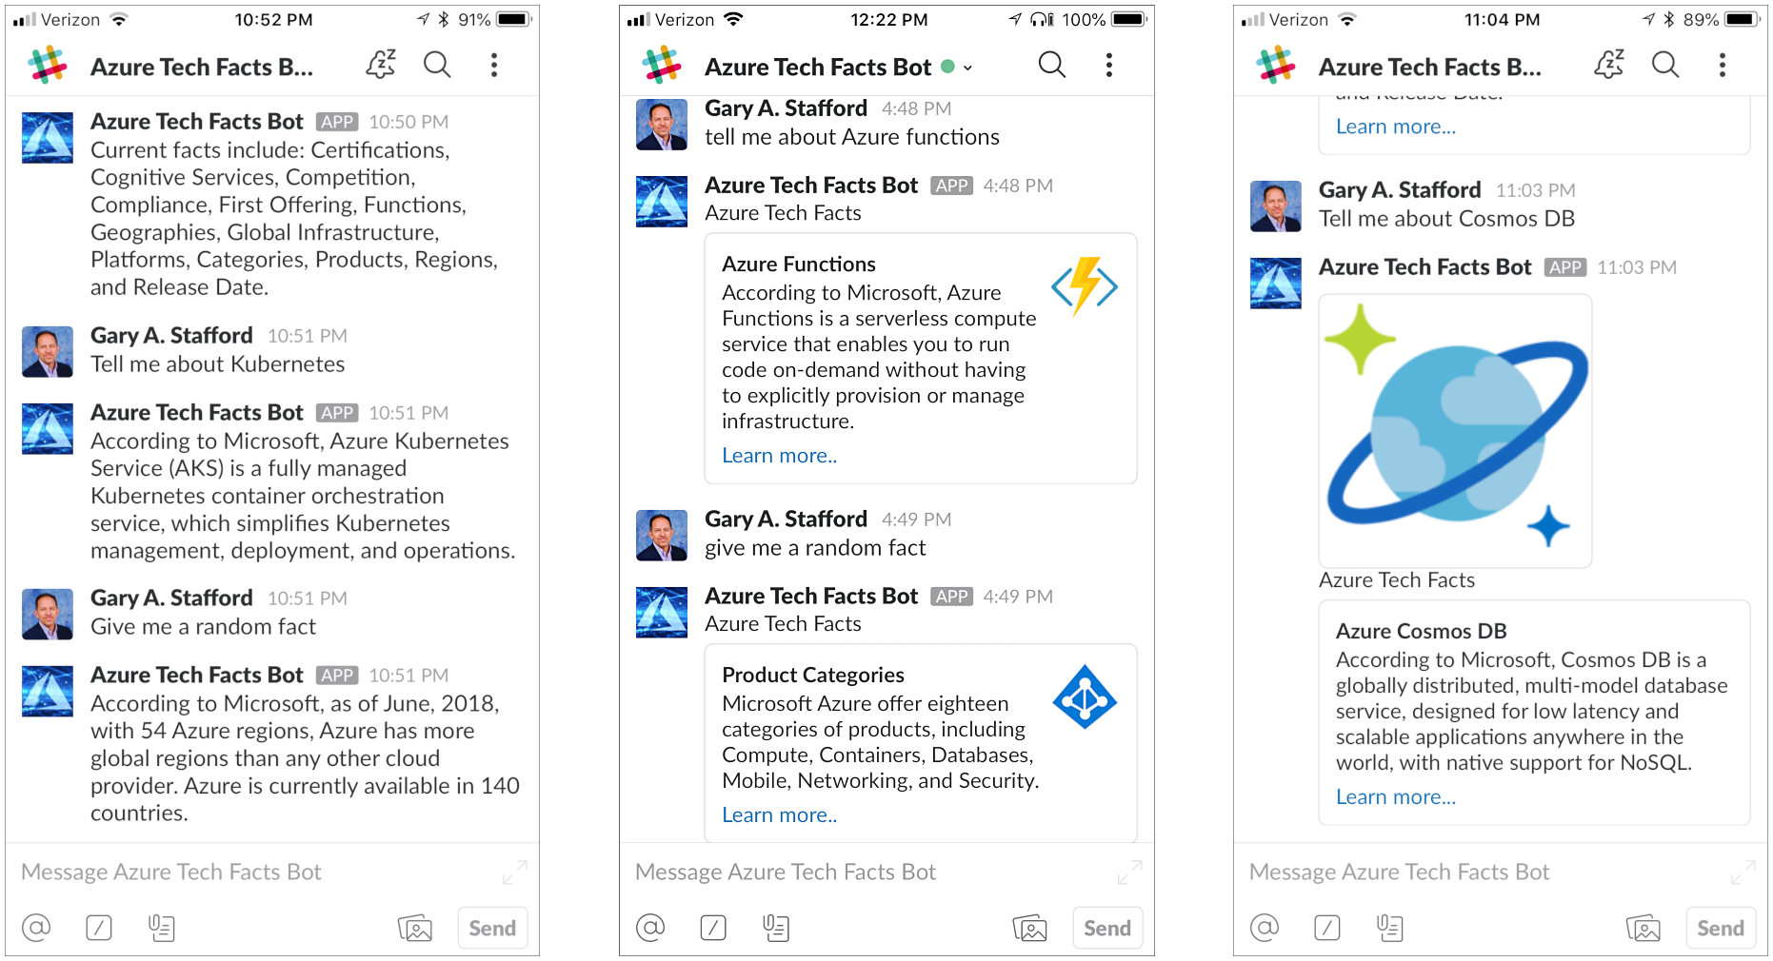This screenshot has height=961, width=1773.
Task: Tap the bot avatar beside the 11:03 PM message
Action: pos(1276,284)
